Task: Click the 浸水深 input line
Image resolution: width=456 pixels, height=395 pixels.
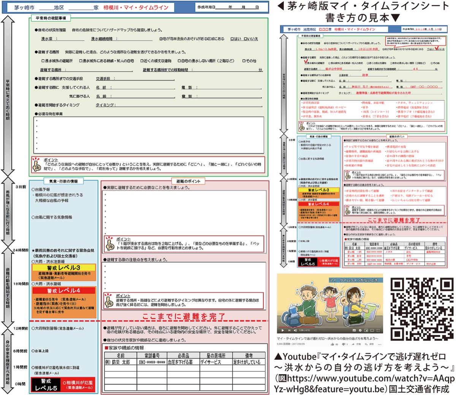Action: click(x=68, y=39)
